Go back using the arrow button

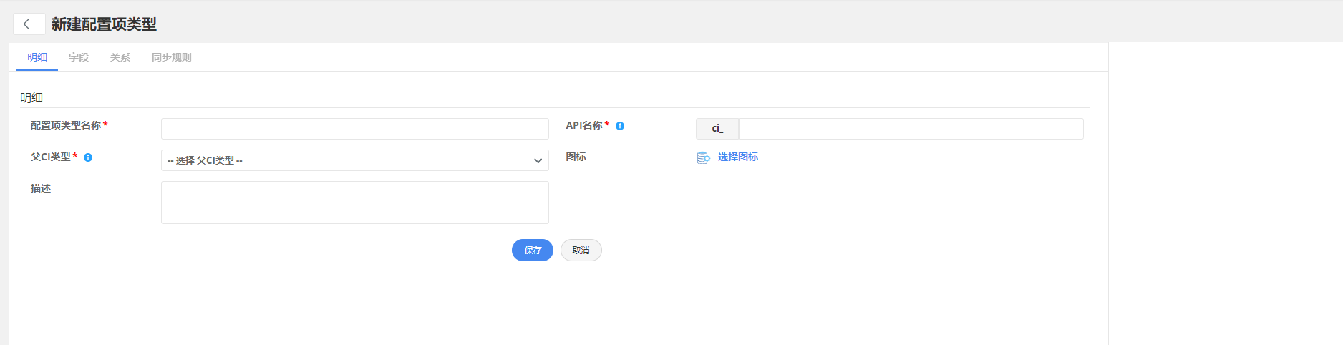[29, 24]
